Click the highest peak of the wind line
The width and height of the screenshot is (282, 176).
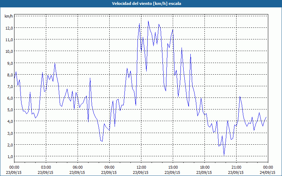coord(148,21)
